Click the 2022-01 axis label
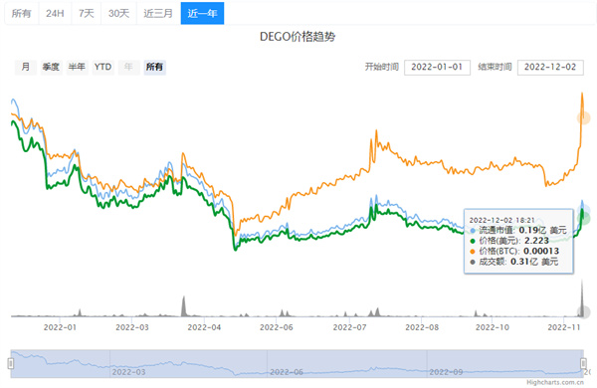The height and width of the screenshot is (388, 597). [x=60, y=327]
